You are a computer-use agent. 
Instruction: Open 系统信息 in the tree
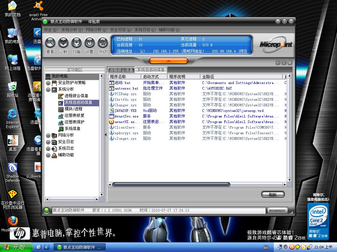coord(72,129)
